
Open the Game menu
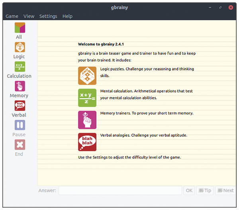coord(12,16)
